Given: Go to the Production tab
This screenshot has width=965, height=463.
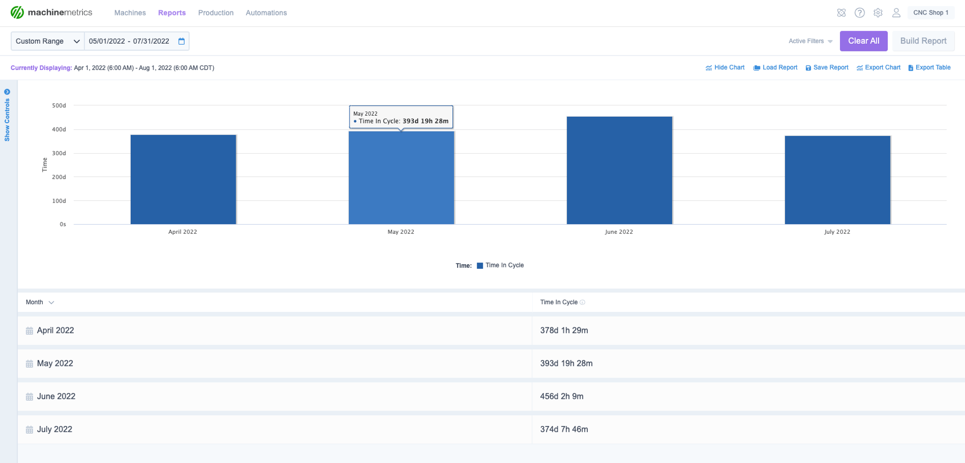Looking at the screenshot, I should coord(216,13).
